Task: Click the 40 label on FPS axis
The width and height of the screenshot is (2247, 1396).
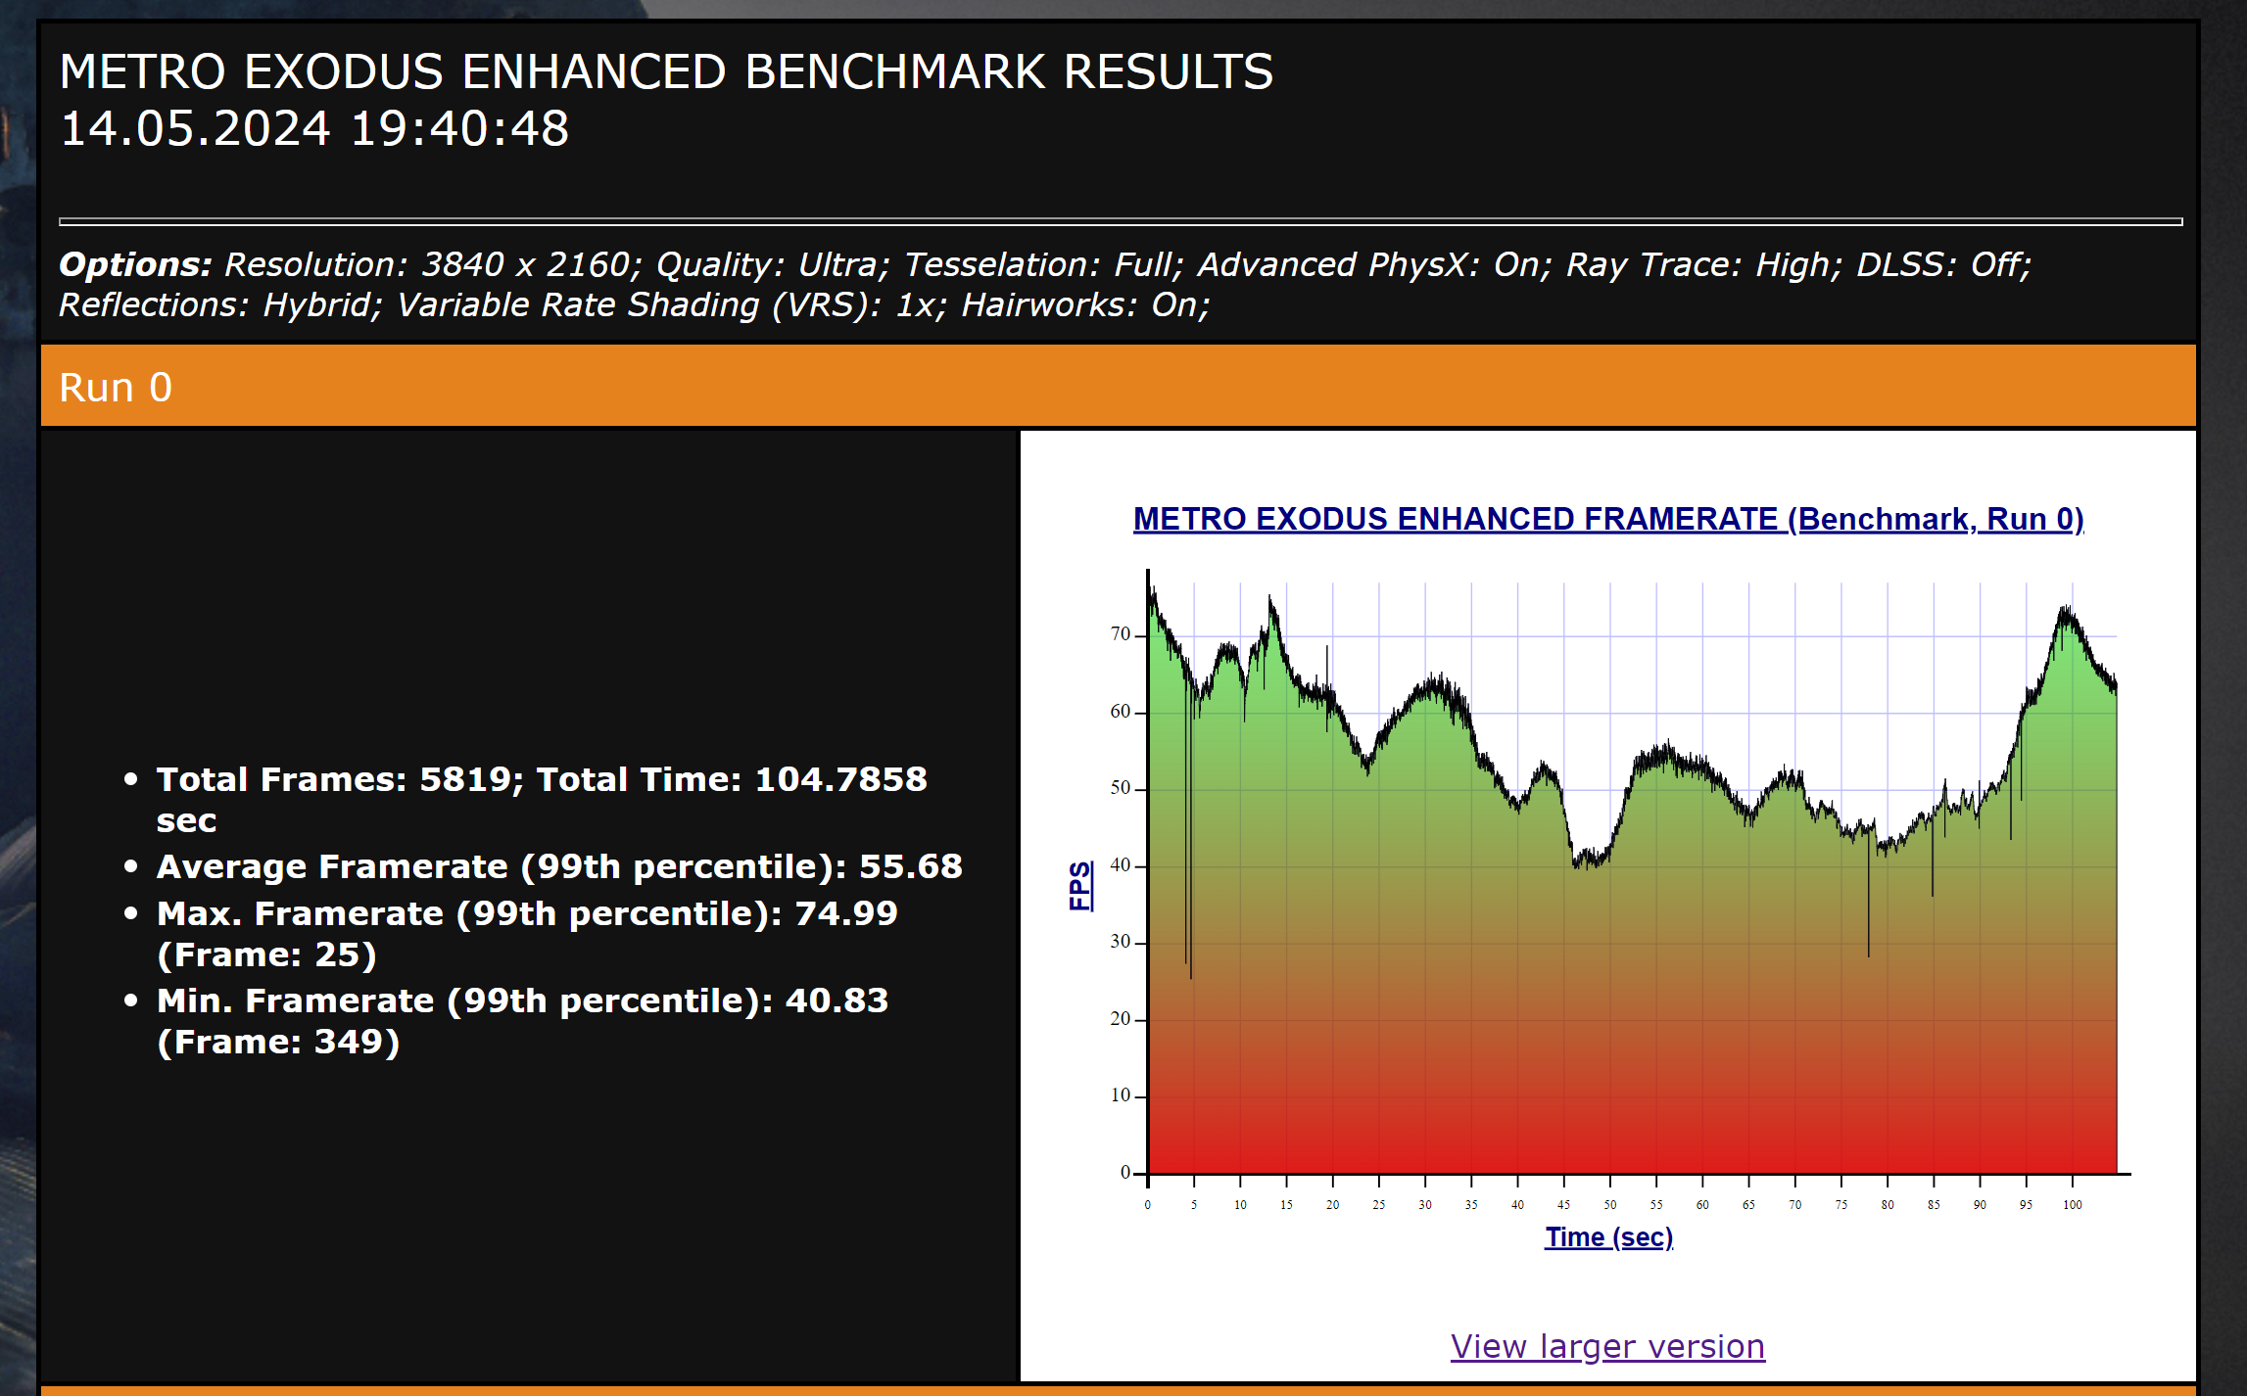Action: click(x=1120, y=865)
